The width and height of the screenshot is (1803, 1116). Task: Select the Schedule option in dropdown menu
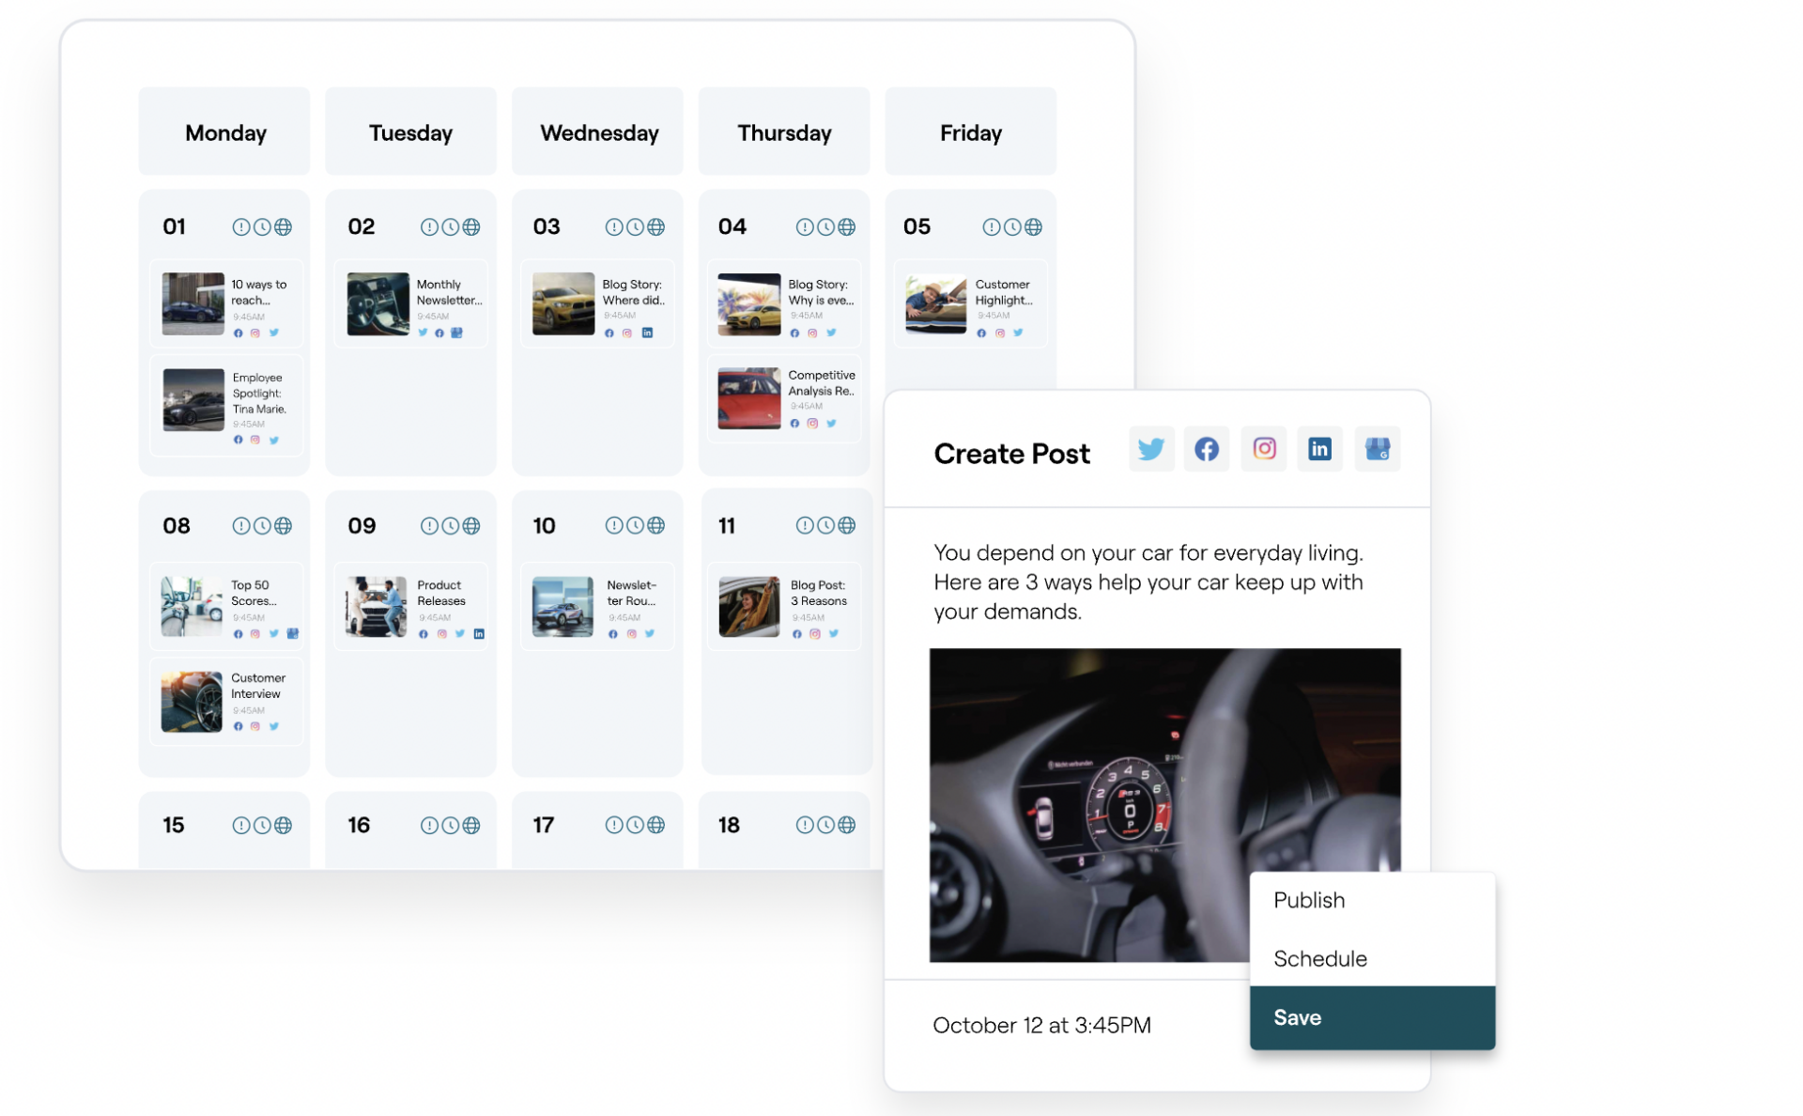click(1318, 957)
